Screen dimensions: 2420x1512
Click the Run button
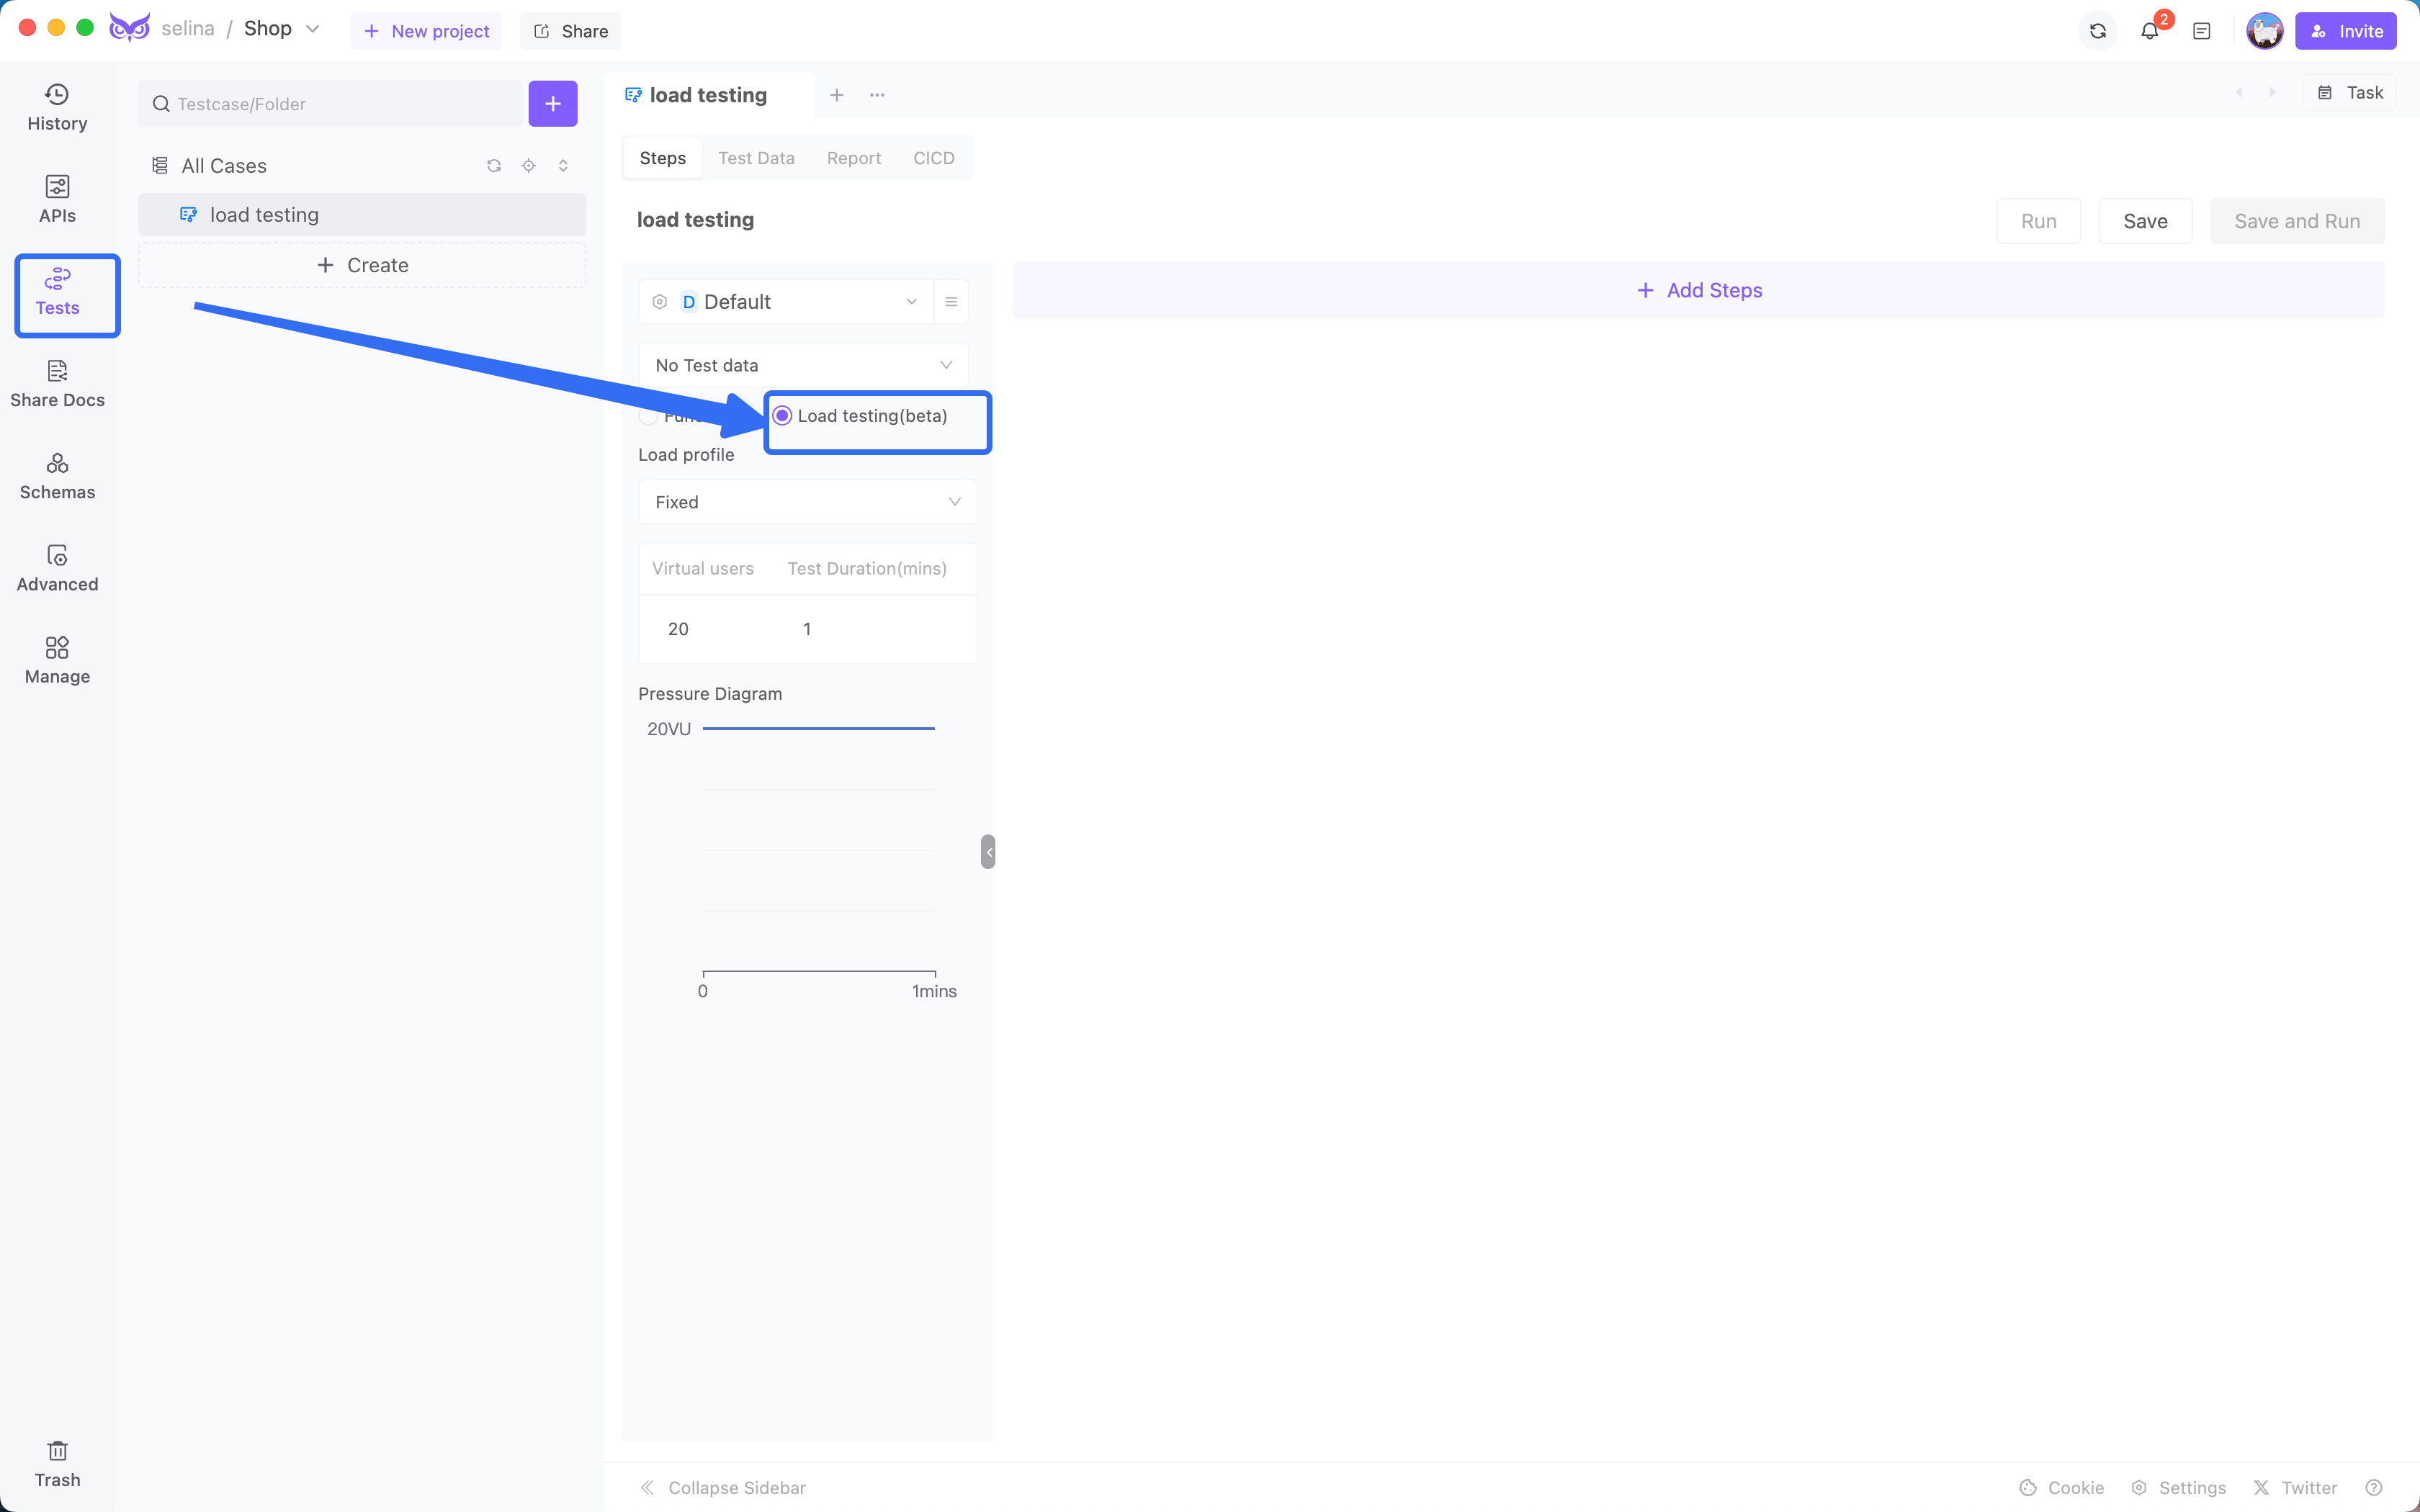[x=2038, y=221]
